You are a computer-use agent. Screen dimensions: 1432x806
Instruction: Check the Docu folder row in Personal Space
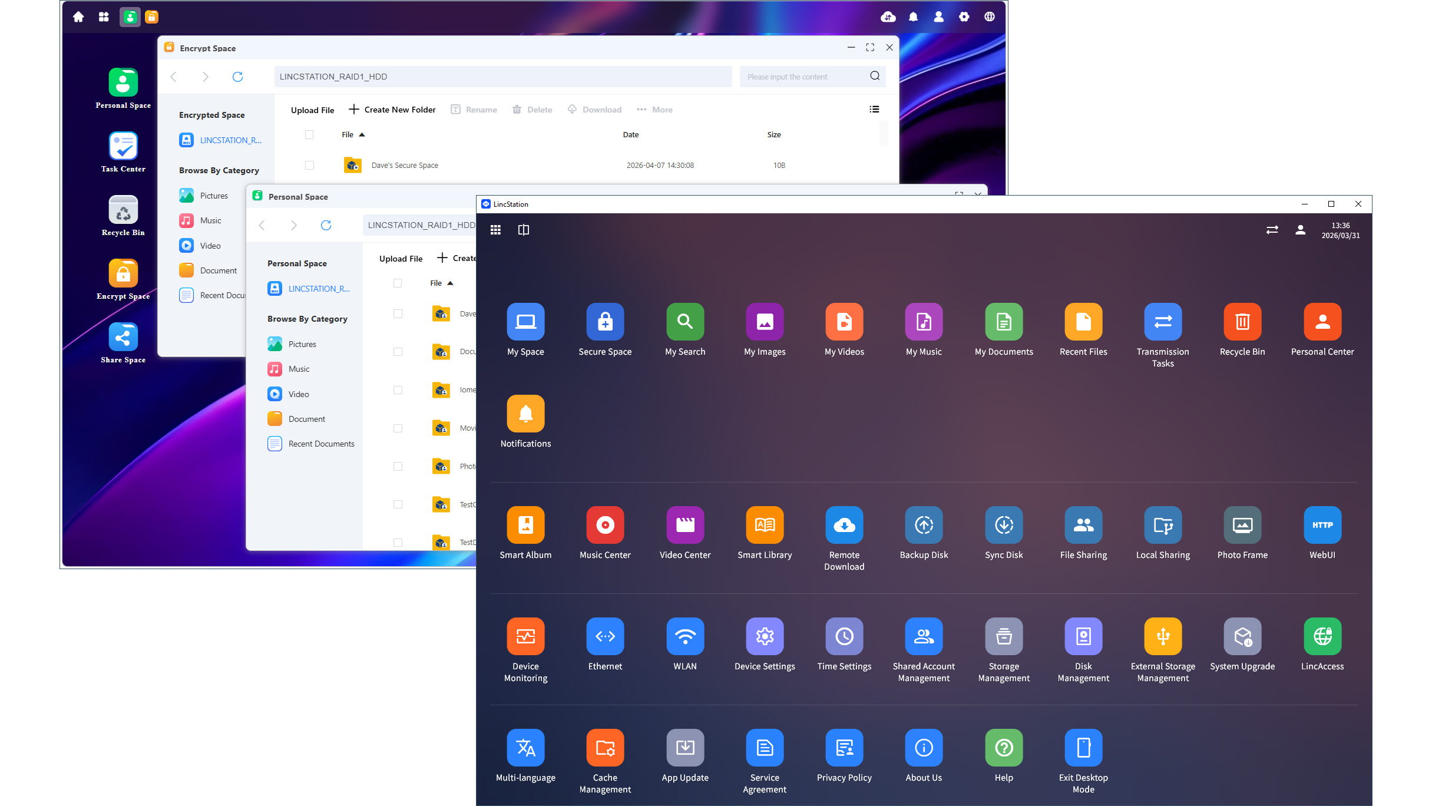pos(398,352)
